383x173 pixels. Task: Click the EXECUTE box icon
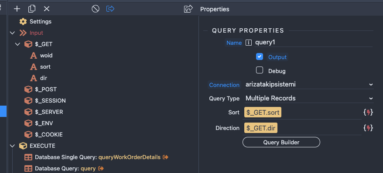pos(23,146)
